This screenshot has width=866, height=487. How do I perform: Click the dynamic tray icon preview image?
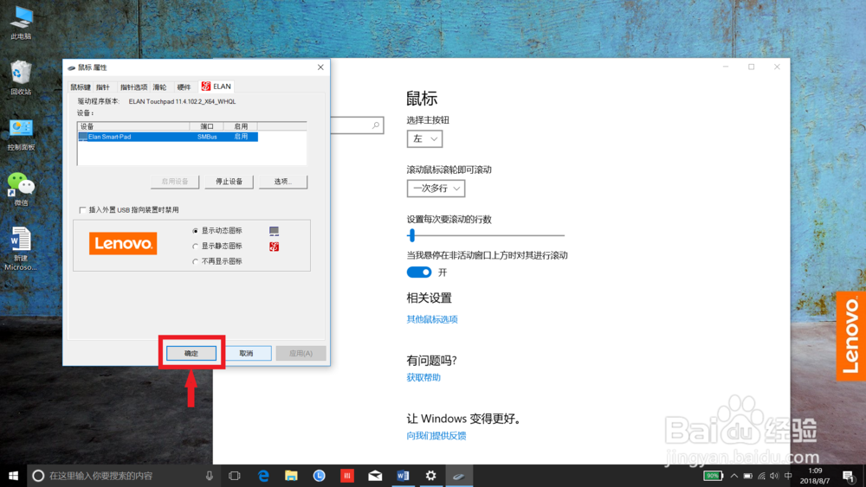click(x=274, y=231)
